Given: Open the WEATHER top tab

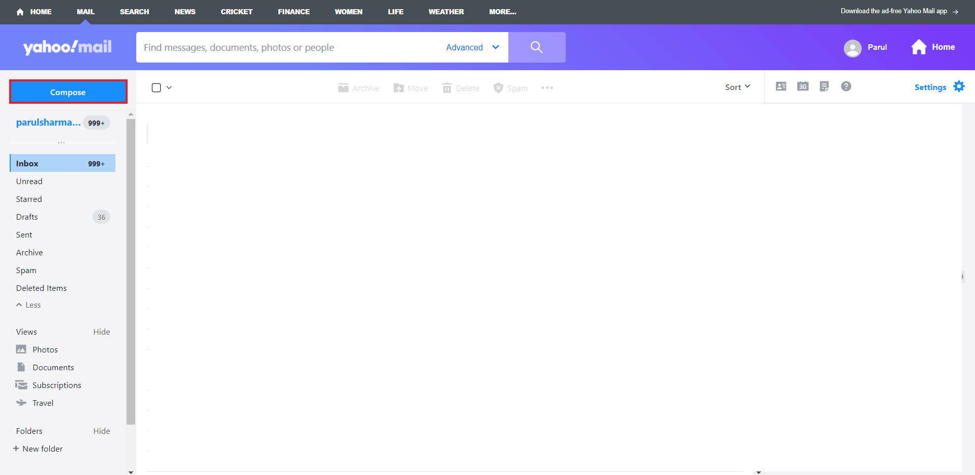Looking at the screenshot, I should (446, 12).
